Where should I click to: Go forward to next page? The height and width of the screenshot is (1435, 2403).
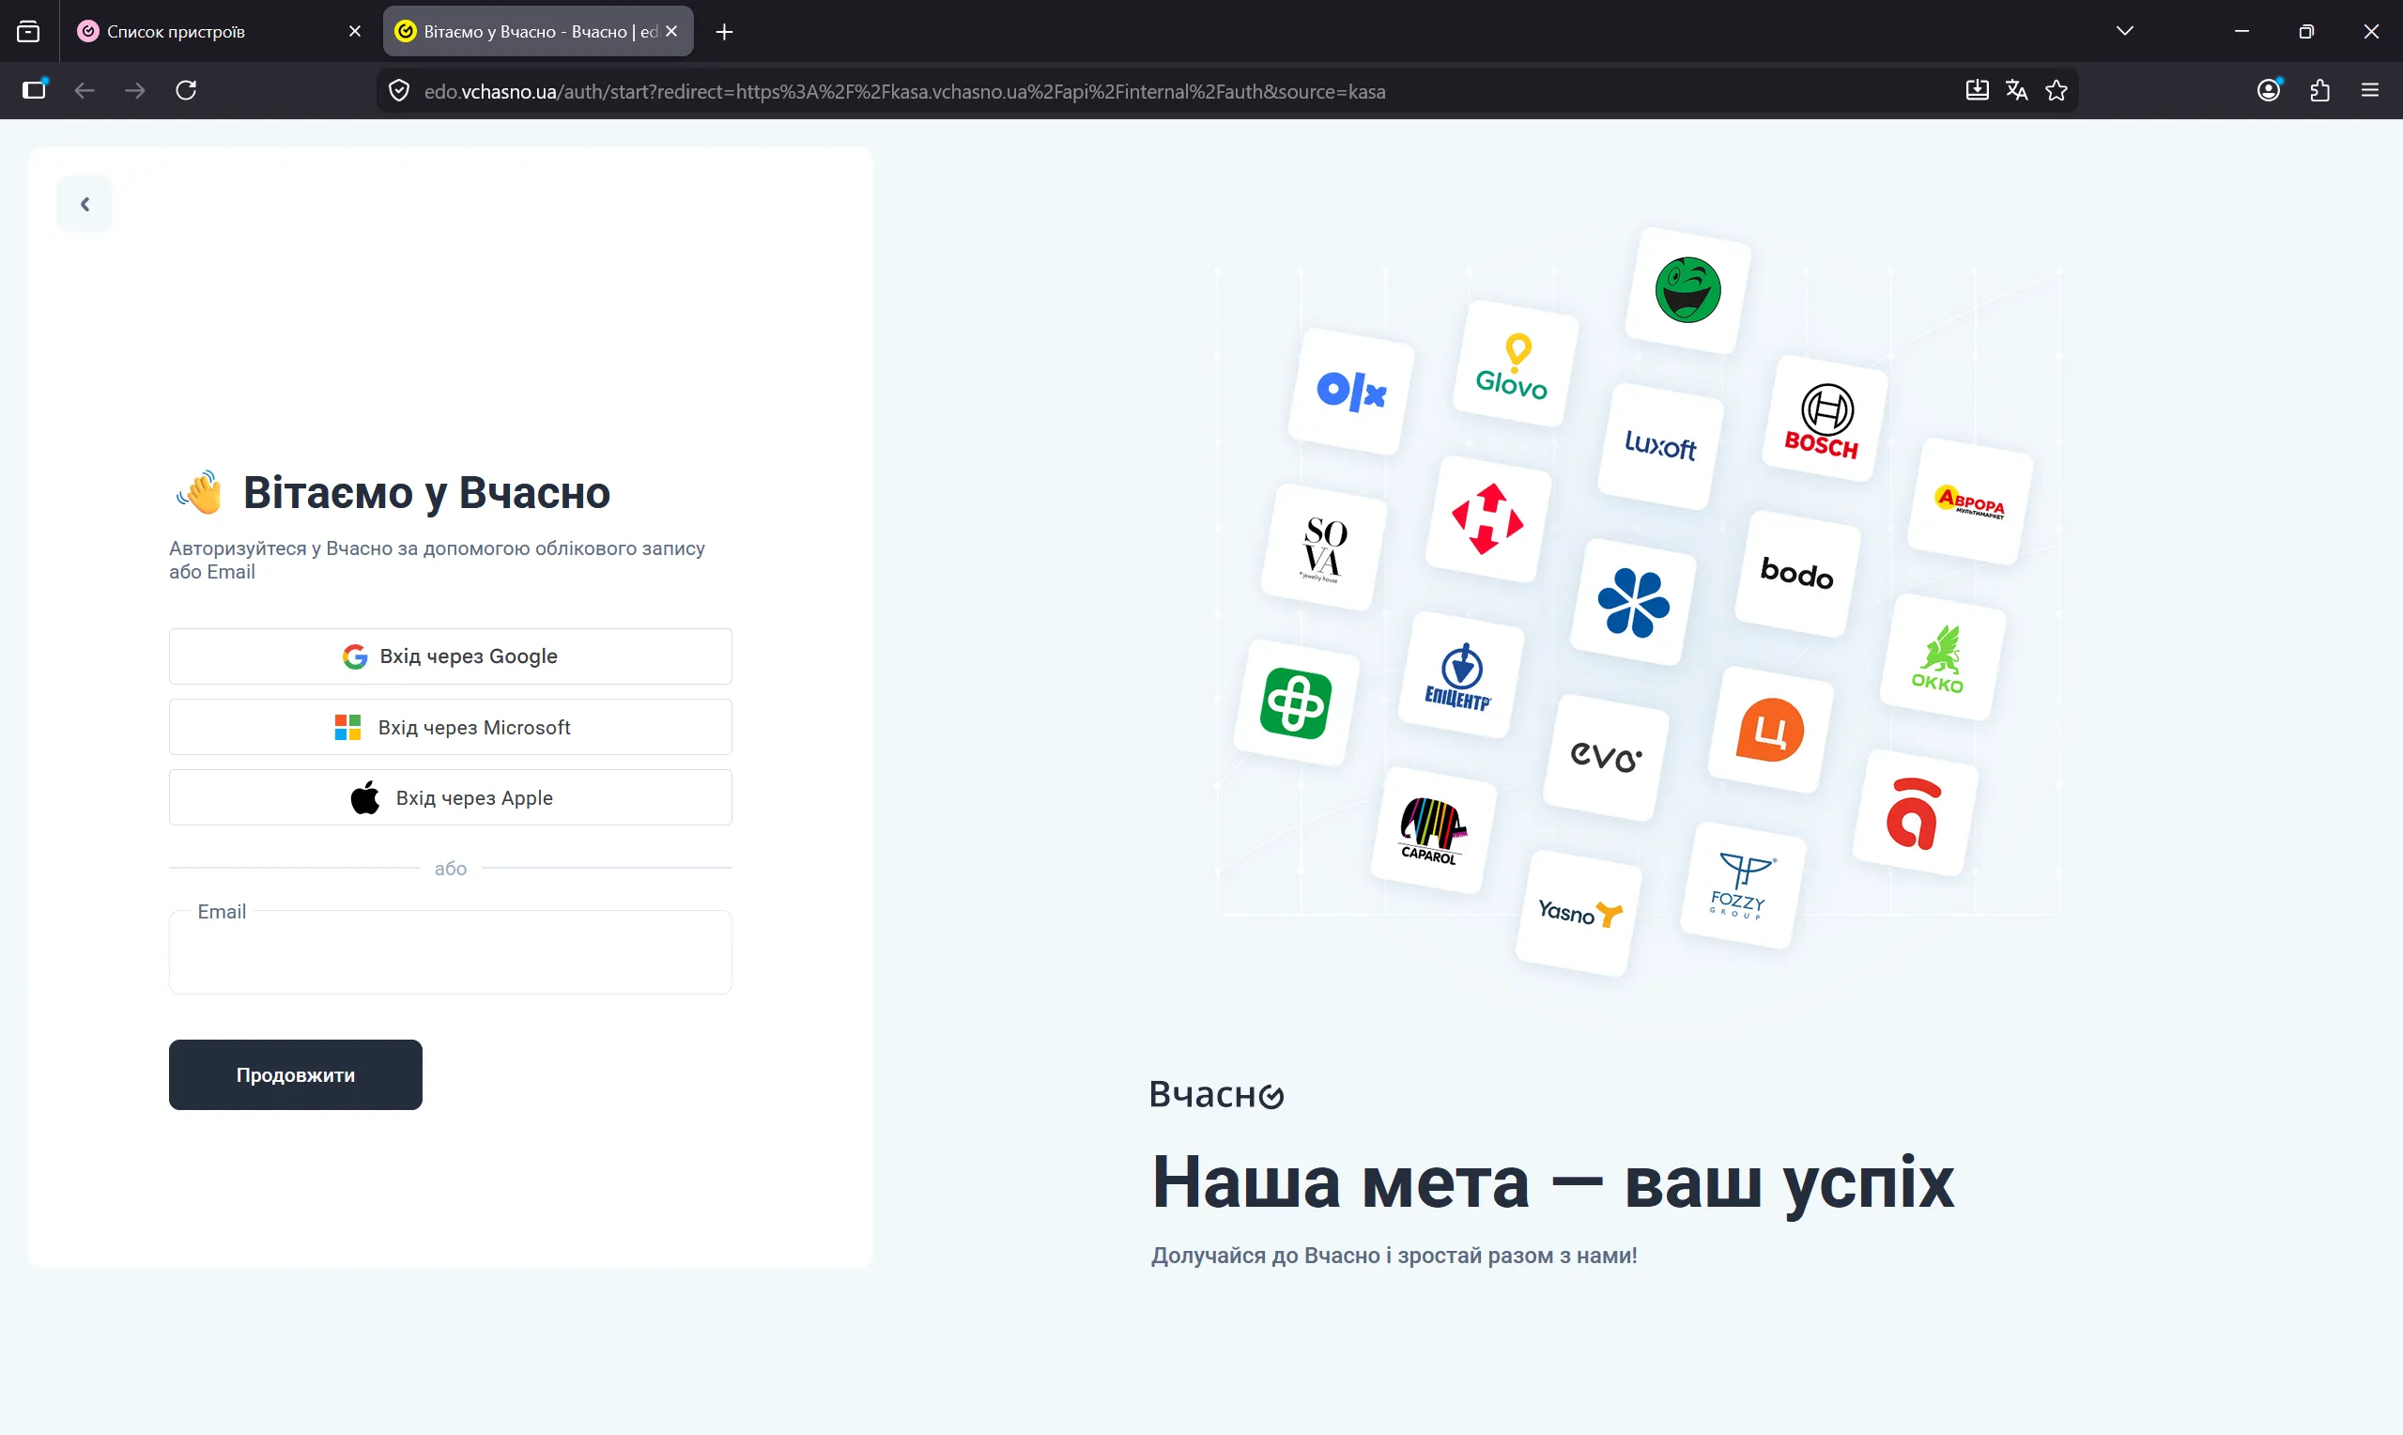135,90
